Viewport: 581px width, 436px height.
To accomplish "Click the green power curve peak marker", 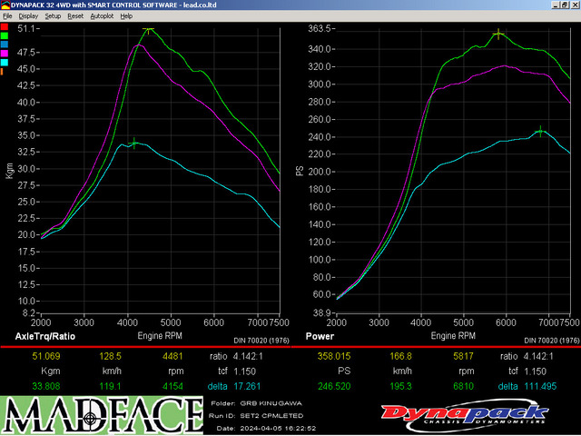I will pyautogui.click(x=498, y=34).
